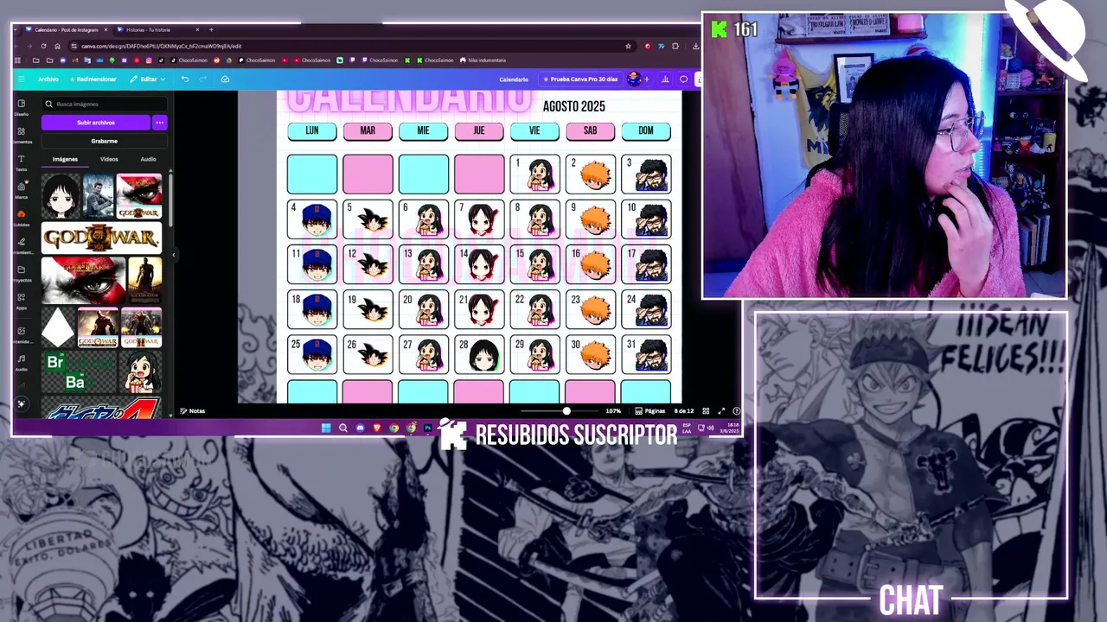The image size is (1107, 622).
Task: Open the analytics bar chart icon
Action: pos(665,79)
